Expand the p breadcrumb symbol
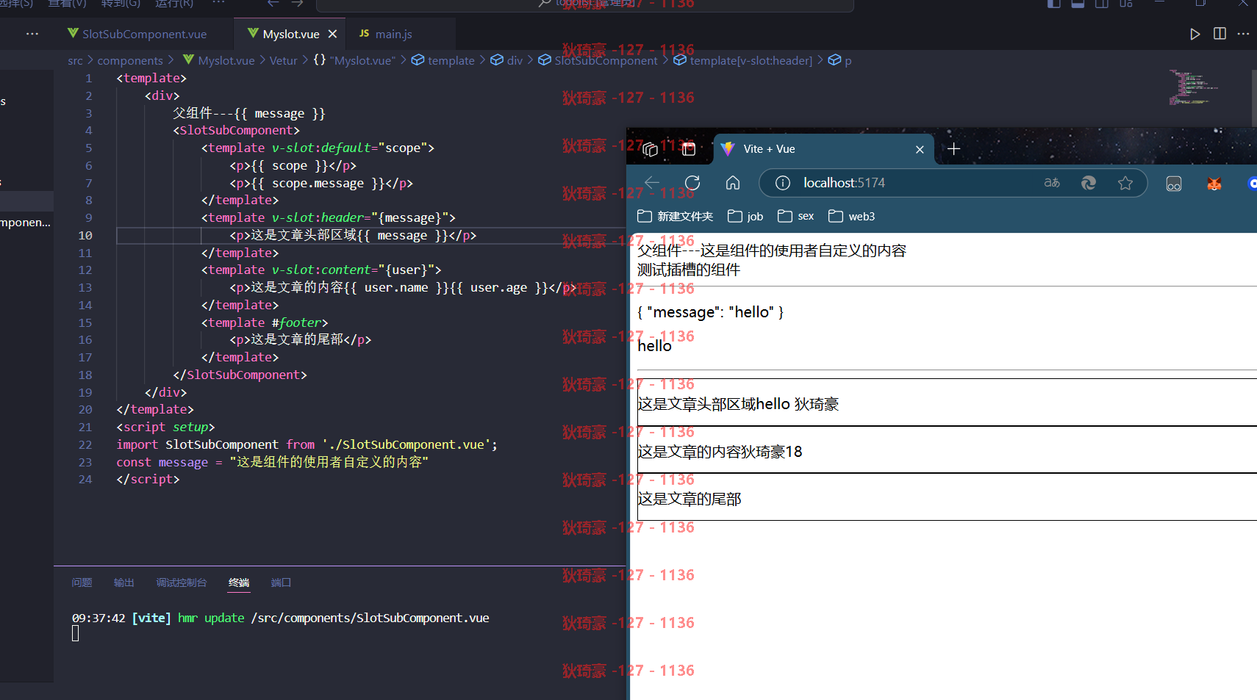The image size is (1257, 700). pyautogui.click(x=839, y=60)
